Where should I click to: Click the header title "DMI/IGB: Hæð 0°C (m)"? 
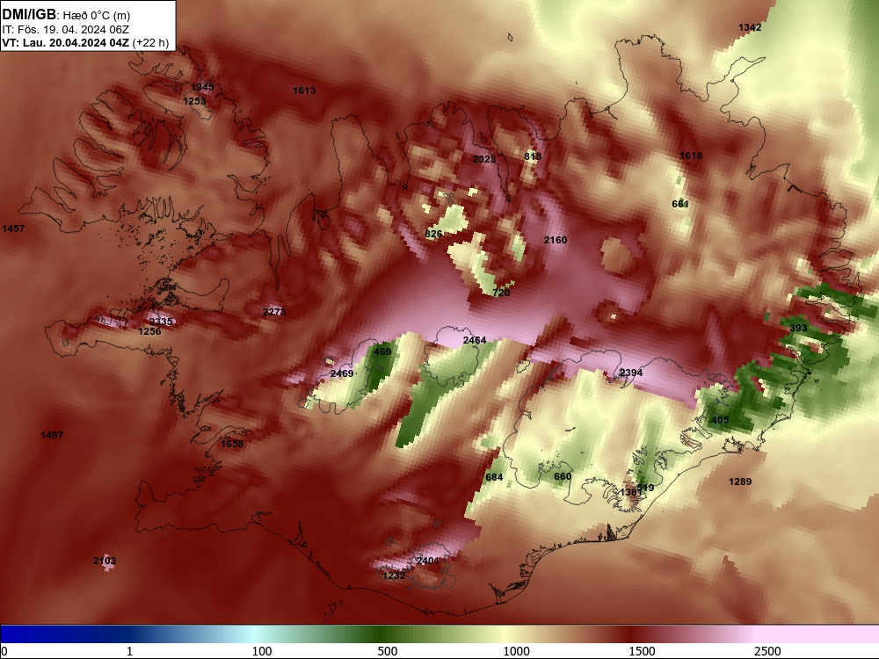point(66,15)
